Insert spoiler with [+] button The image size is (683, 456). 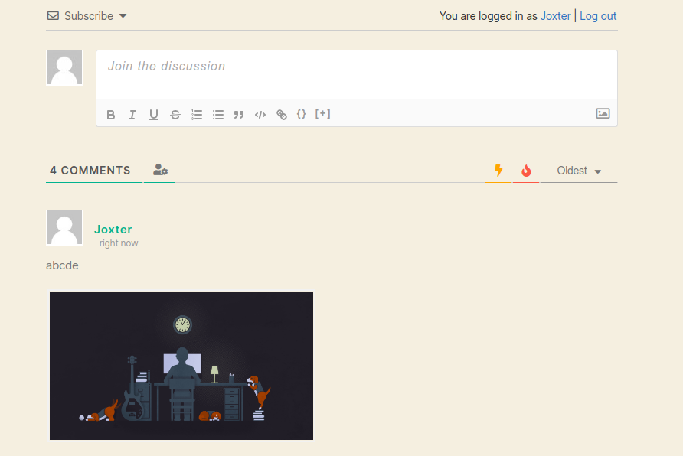(323, 114)
